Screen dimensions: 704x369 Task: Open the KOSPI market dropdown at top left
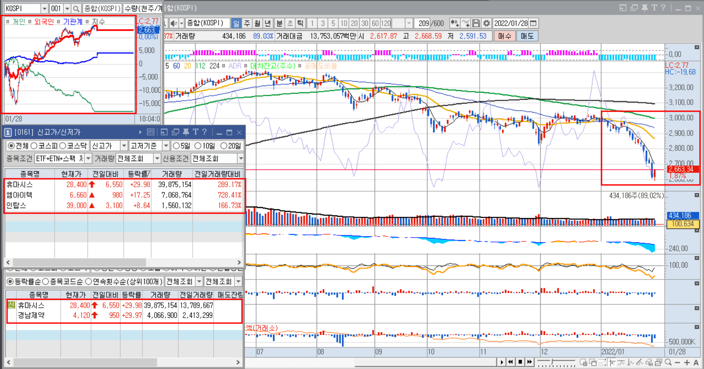click(44, 8)
